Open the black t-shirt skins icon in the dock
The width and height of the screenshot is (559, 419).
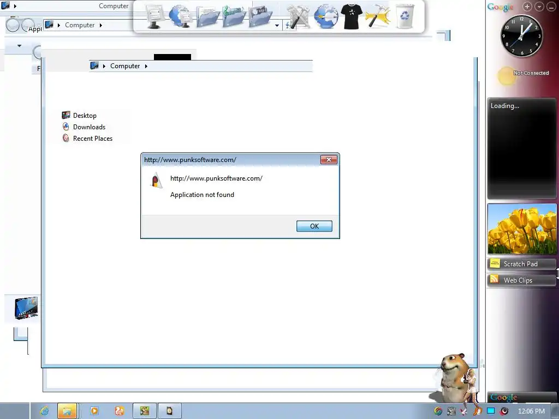352,16
